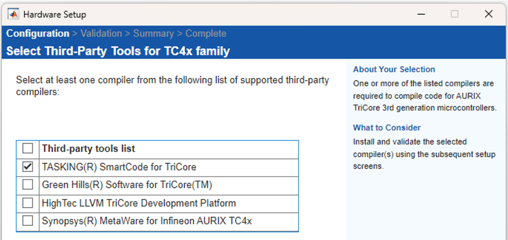Tick the Synopsys(R) MetaWare compiler checkbox
Image resolution: width=508 pixels, height=240 pixels.
pyautogui.click(x=28, y=221)
